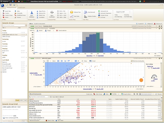Click Copy table to clipboard

[57, 97]
